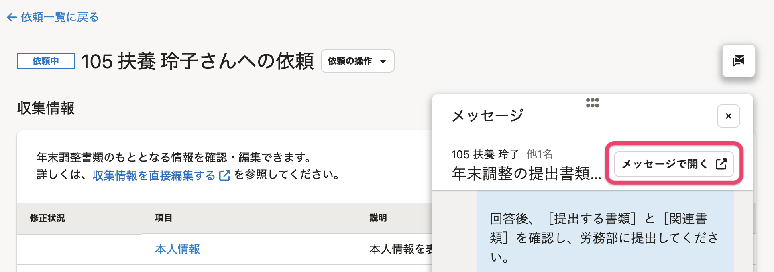The width and height of the screenshot is (774, 272).
Task: Close the メッセージ panel with ×
Action: click(728, 116)
